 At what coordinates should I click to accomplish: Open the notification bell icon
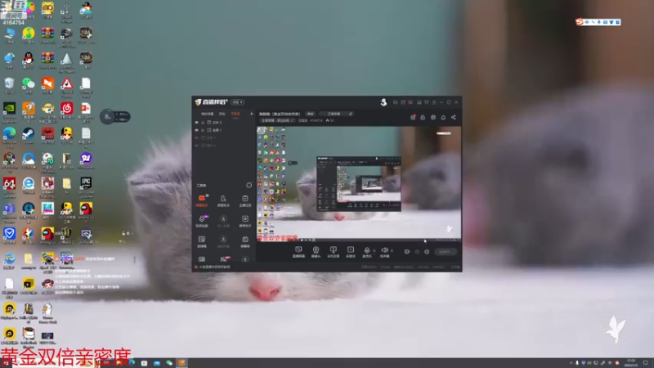(443, 117)
